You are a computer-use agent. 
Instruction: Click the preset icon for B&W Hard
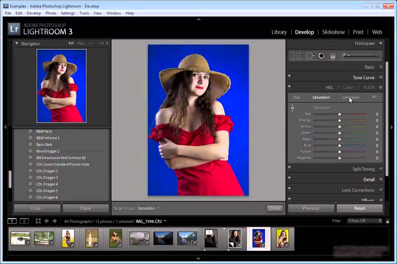(x=31, y=131)
